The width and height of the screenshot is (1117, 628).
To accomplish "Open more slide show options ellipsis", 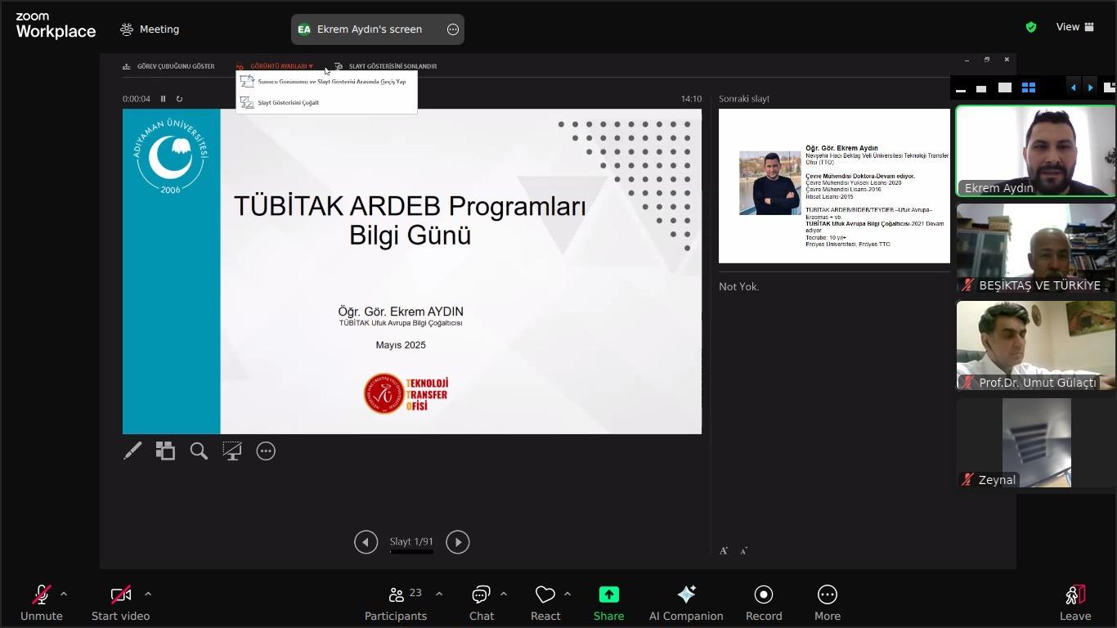I will [266, 451].
